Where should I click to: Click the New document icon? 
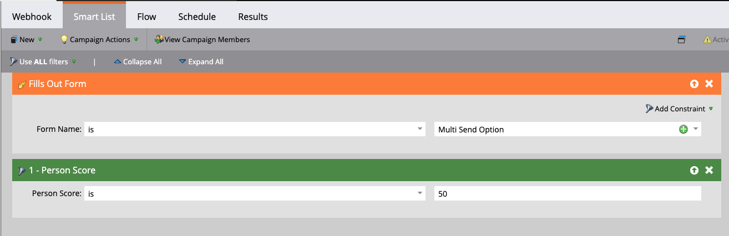(14, 40)
